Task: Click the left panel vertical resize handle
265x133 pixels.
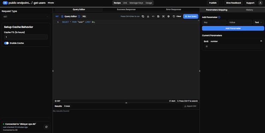Action: coord(53,71)
